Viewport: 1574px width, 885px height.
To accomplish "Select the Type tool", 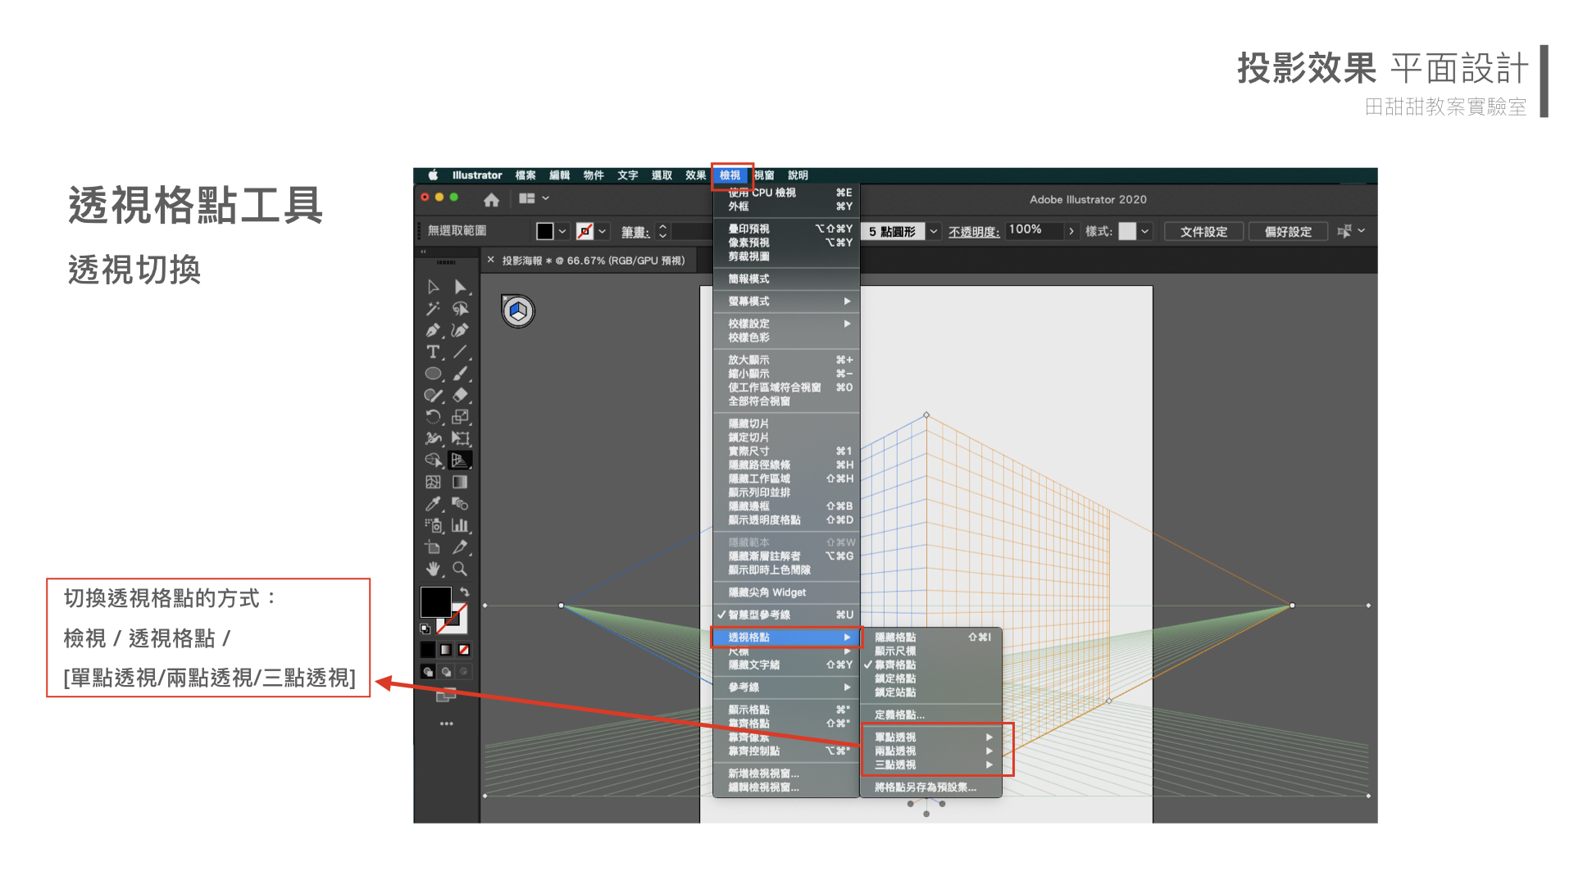I will [433, 352].
